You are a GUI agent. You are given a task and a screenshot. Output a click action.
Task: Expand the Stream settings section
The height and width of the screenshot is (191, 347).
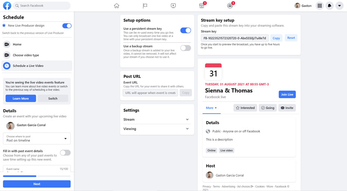pyautogui.click(x=157, y=119)
